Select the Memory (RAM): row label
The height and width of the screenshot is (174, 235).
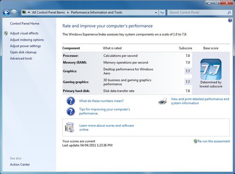pyautogui.click(x=75, y=63)
